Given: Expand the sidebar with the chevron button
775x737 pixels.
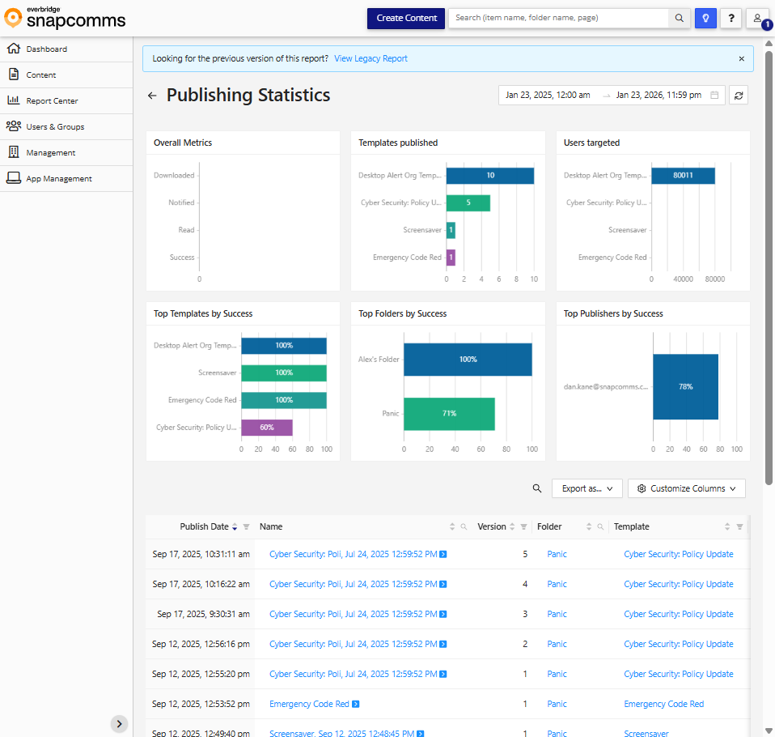Looking at the screenshot, I should [x=119, y=723].
